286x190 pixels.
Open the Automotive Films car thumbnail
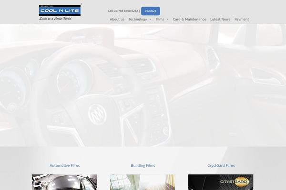pos(64,182)
